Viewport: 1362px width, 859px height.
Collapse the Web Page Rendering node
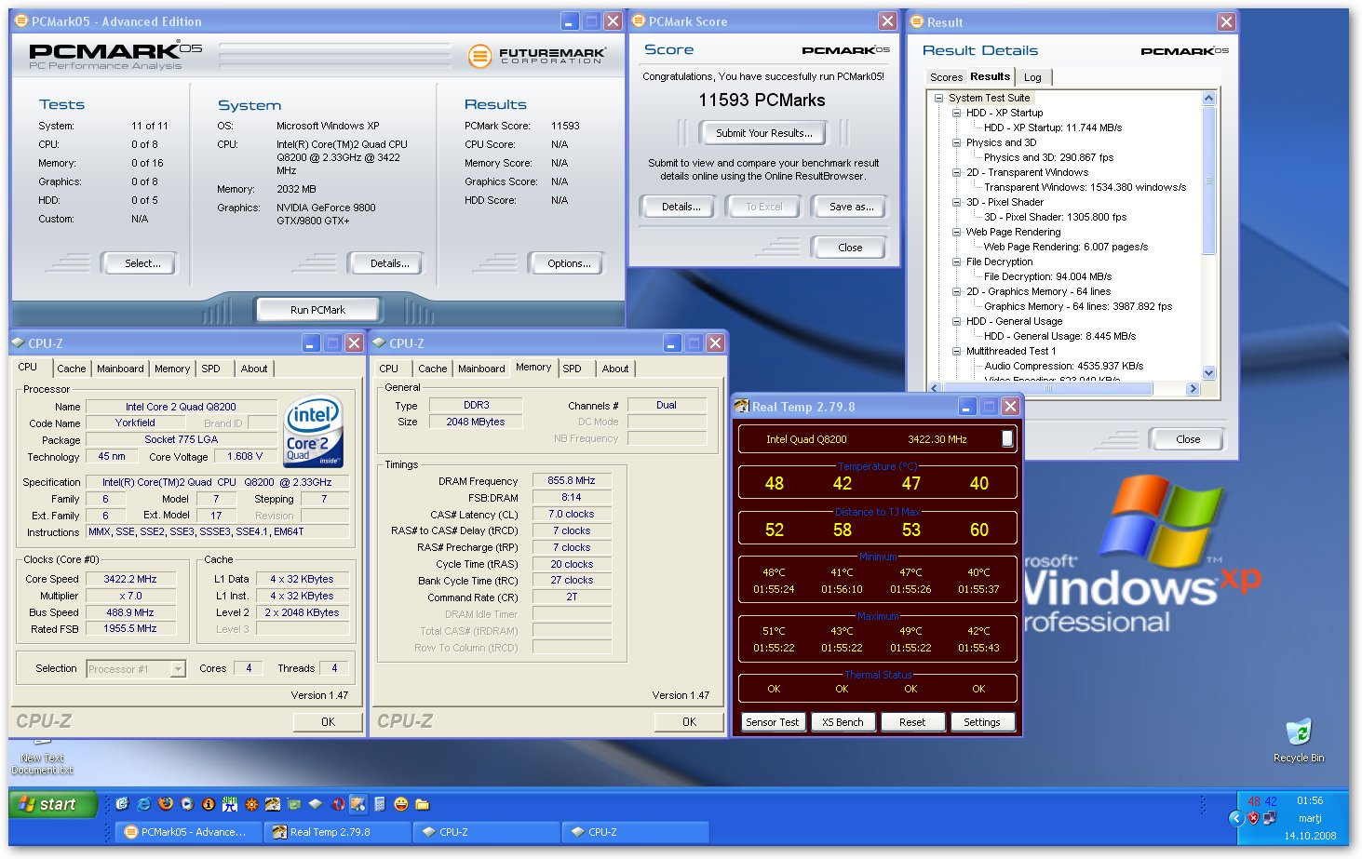[956, 232]
